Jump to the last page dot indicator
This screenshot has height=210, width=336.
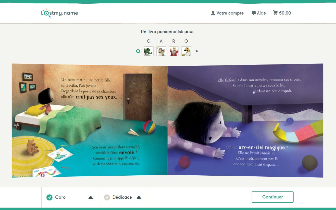[197, 51]
